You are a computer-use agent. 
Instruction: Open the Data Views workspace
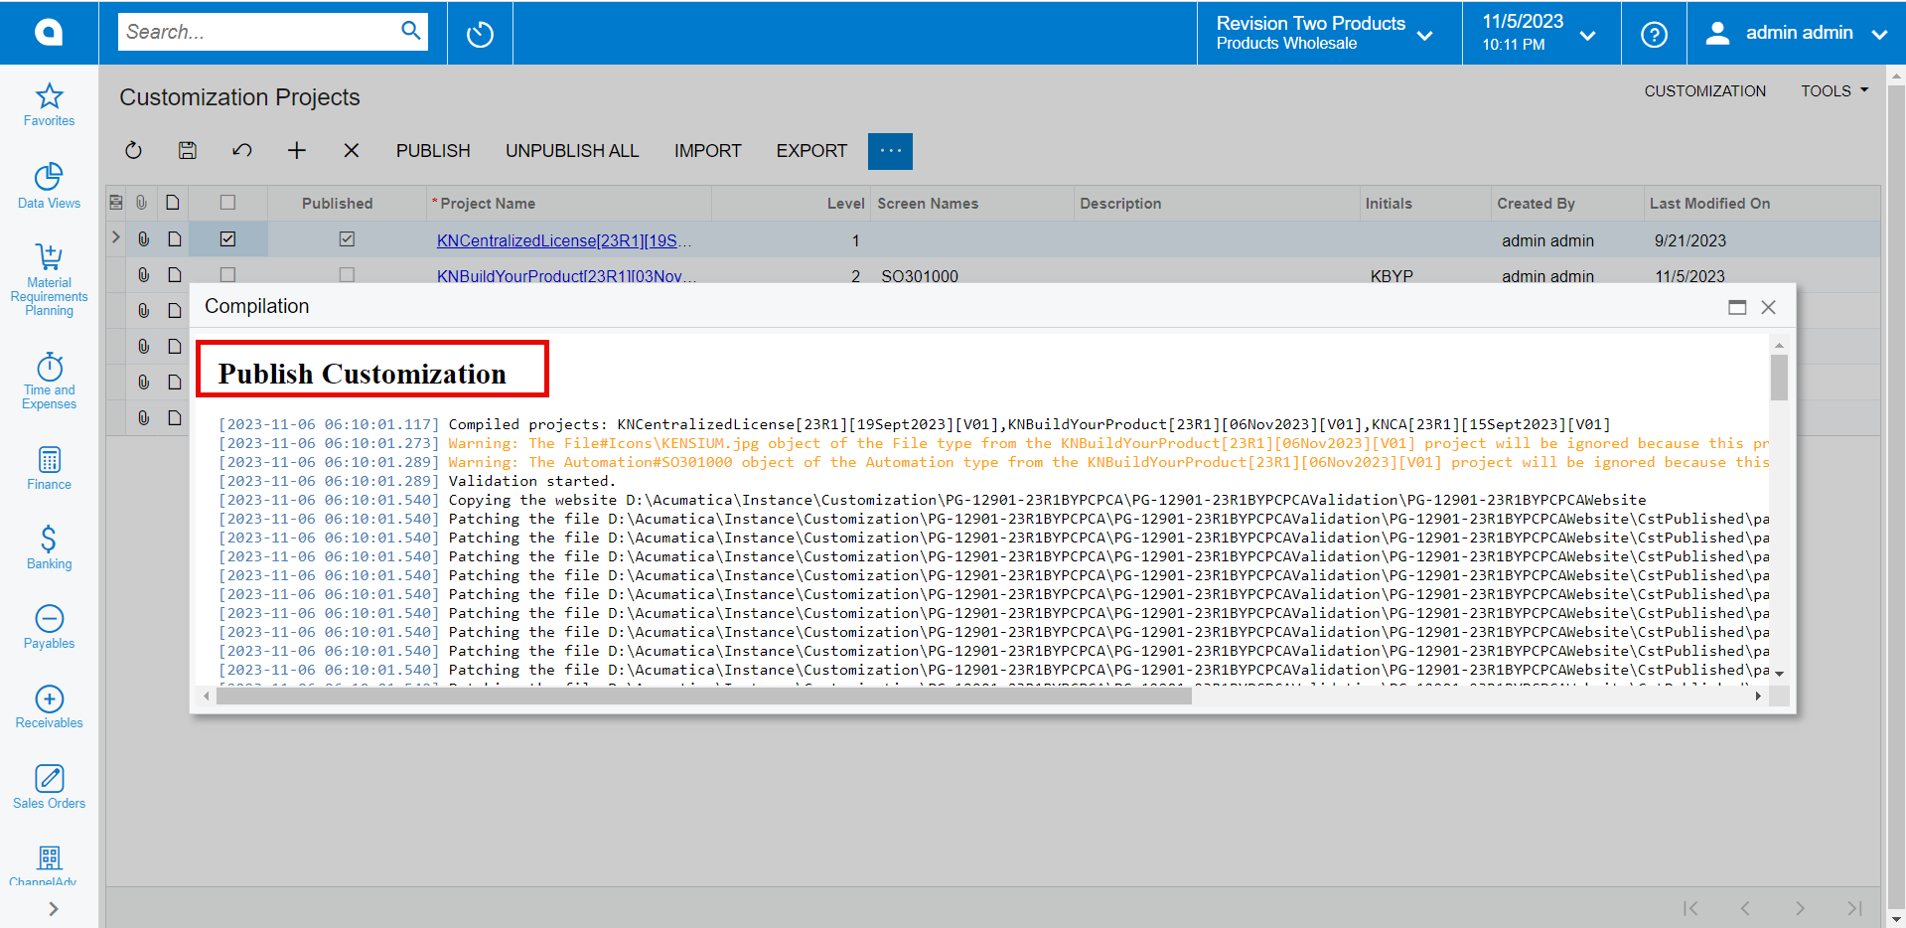[49, 186]
